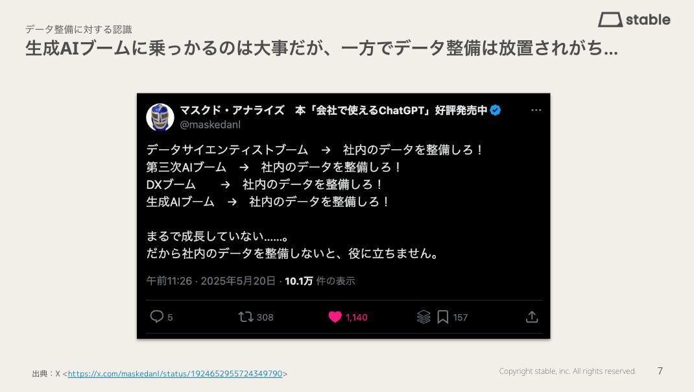Screen dimensions: 694x392
Task: Click the slide title about 生成AIブーム
Action: point(321,48)
